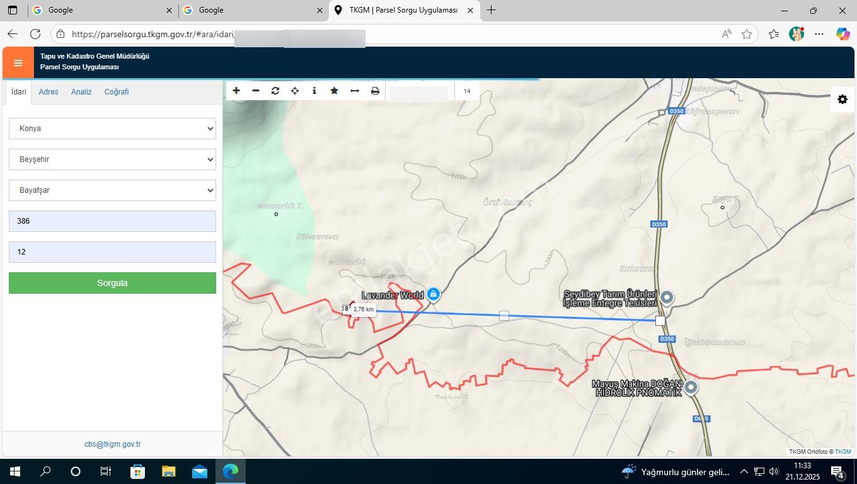This screenshot has width=857, height=484.
Task: Open the browser Settings and more menu
Action: point(819,34)
